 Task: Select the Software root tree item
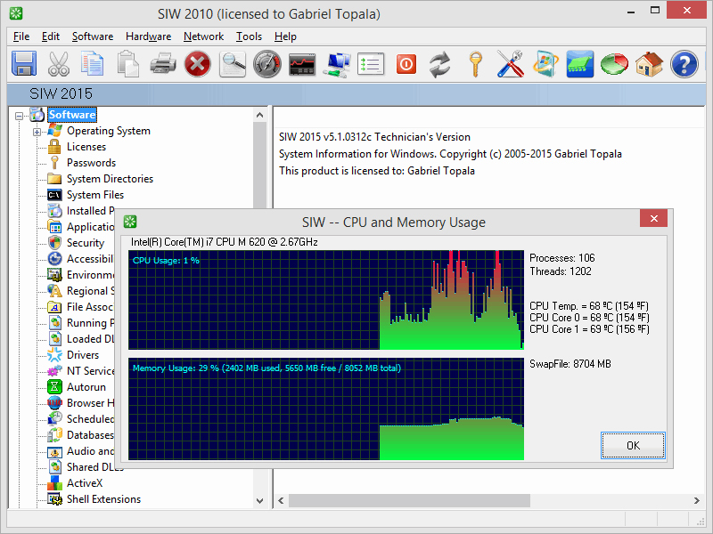pos(72,115)
